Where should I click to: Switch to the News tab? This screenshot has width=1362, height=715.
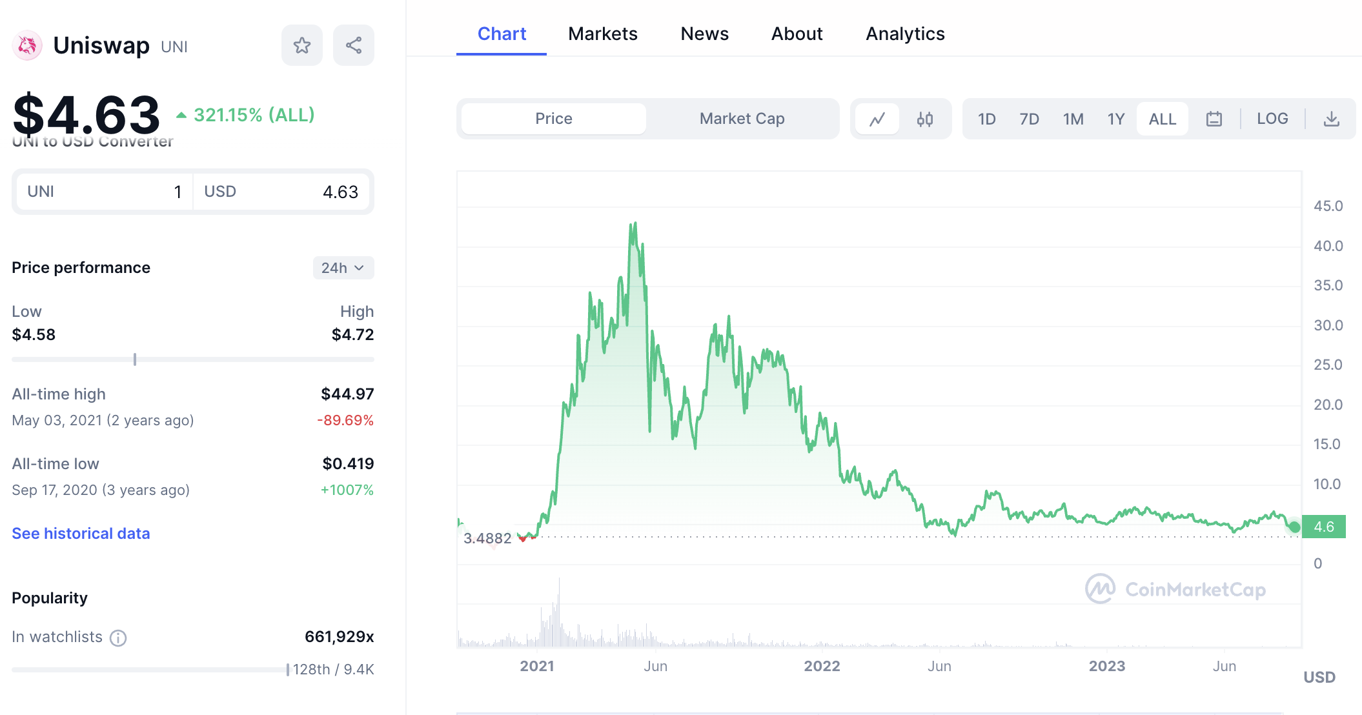tap(704, 34)
